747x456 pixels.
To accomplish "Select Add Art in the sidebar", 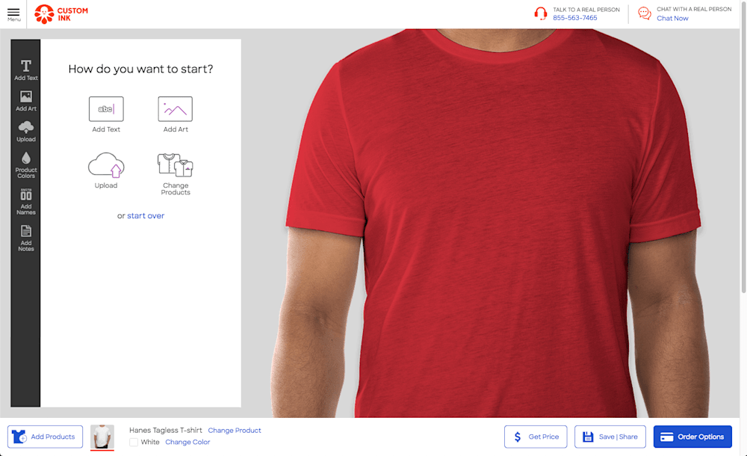I will [x=26, y=101].
